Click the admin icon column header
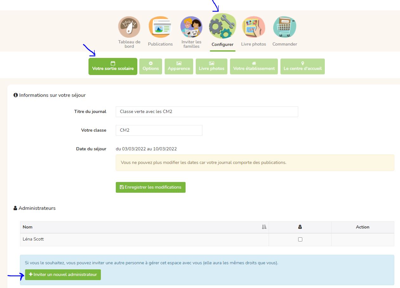Viewport: 400px width, 288px height. (x=300, y=227)
